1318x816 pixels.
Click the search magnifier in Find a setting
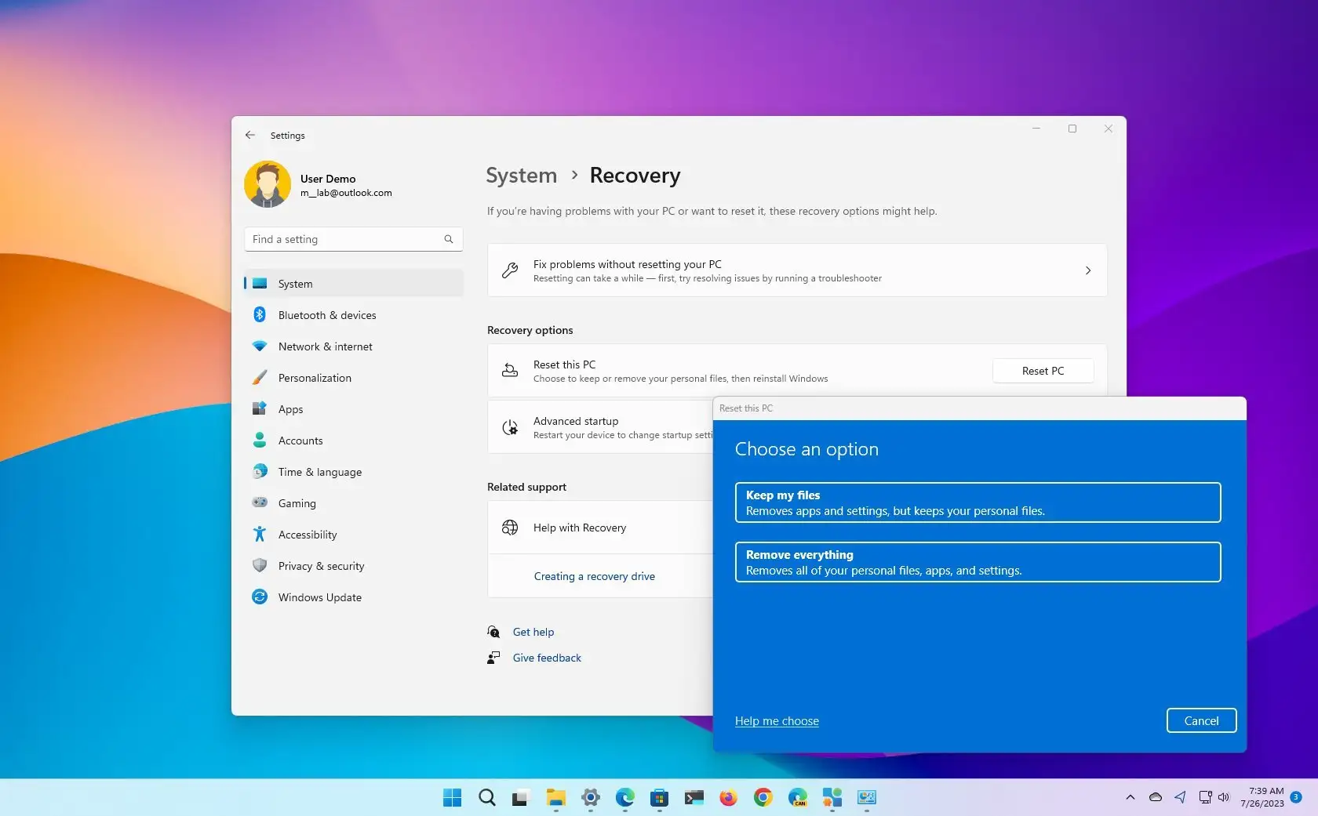click(x=447, y=239)
